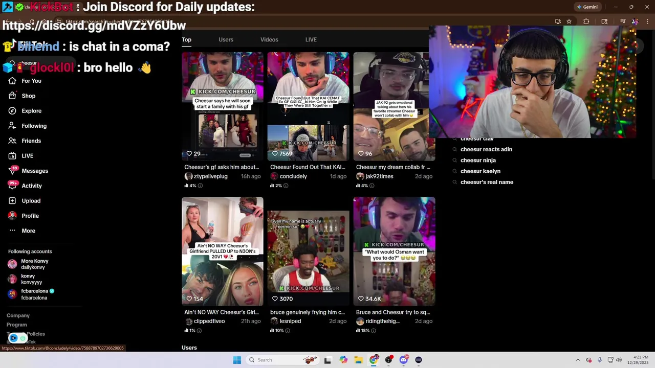
Task: Expand the Company footer section
Action: tap(18, 316)
